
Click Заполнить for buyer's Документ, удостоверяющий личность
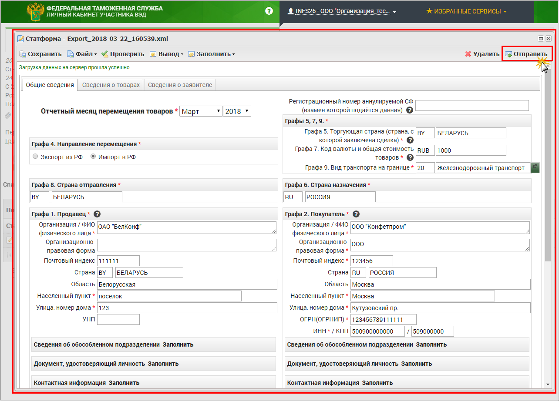coord(417,364)
